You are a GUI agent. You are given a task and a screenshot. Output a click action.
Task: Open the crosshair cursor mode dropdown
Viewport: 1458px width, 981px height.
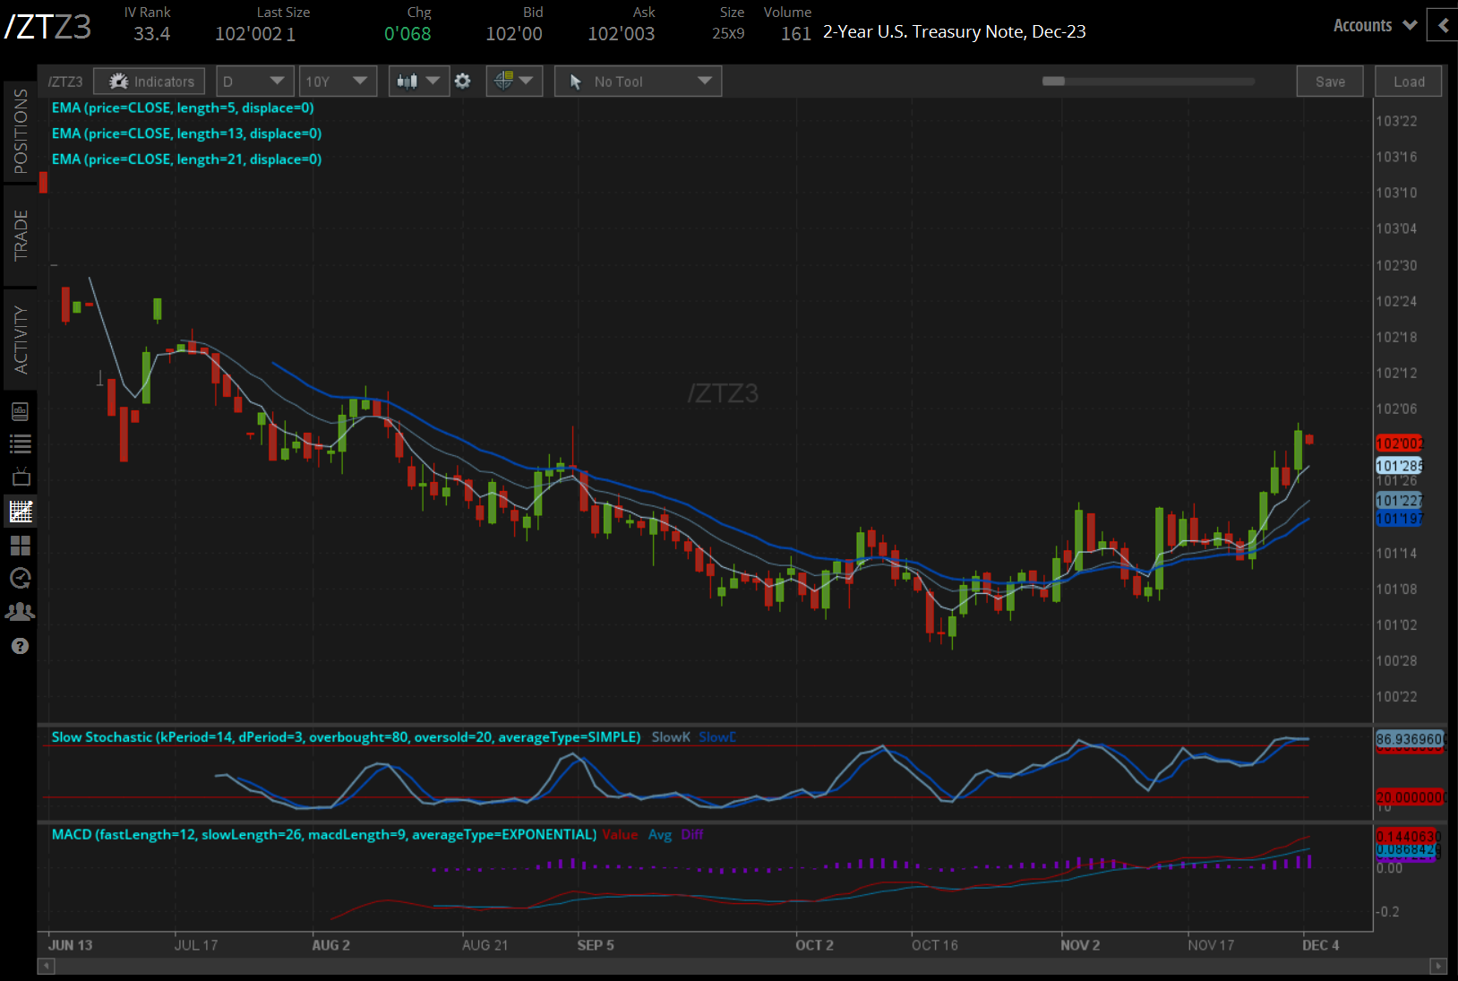pyautogui.click(x=514, y=82)
